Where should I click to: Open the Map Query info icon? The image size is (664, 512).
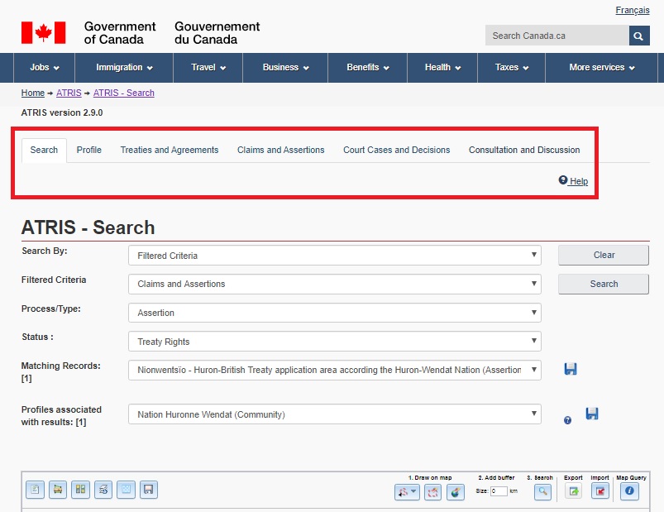(x=628, y=491)
